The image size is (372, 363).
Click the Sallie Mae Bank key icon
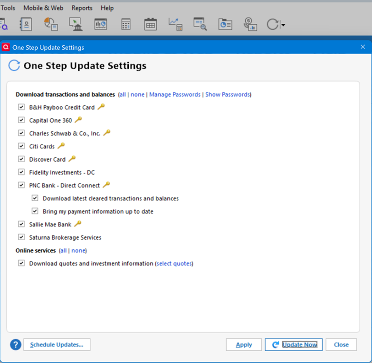[x=78, y=224]
